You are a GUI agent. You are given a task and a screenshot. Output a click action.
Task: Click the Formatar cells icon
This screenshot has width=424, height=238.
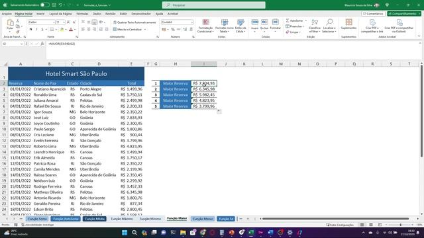[x=276, y=22]
